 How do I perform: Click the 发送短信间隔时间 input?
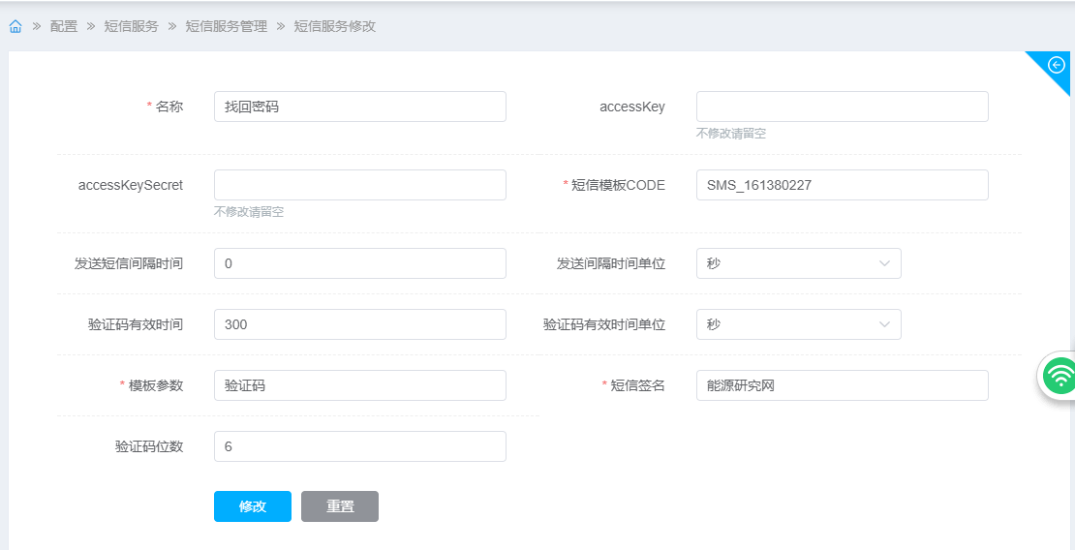[359, 263]
